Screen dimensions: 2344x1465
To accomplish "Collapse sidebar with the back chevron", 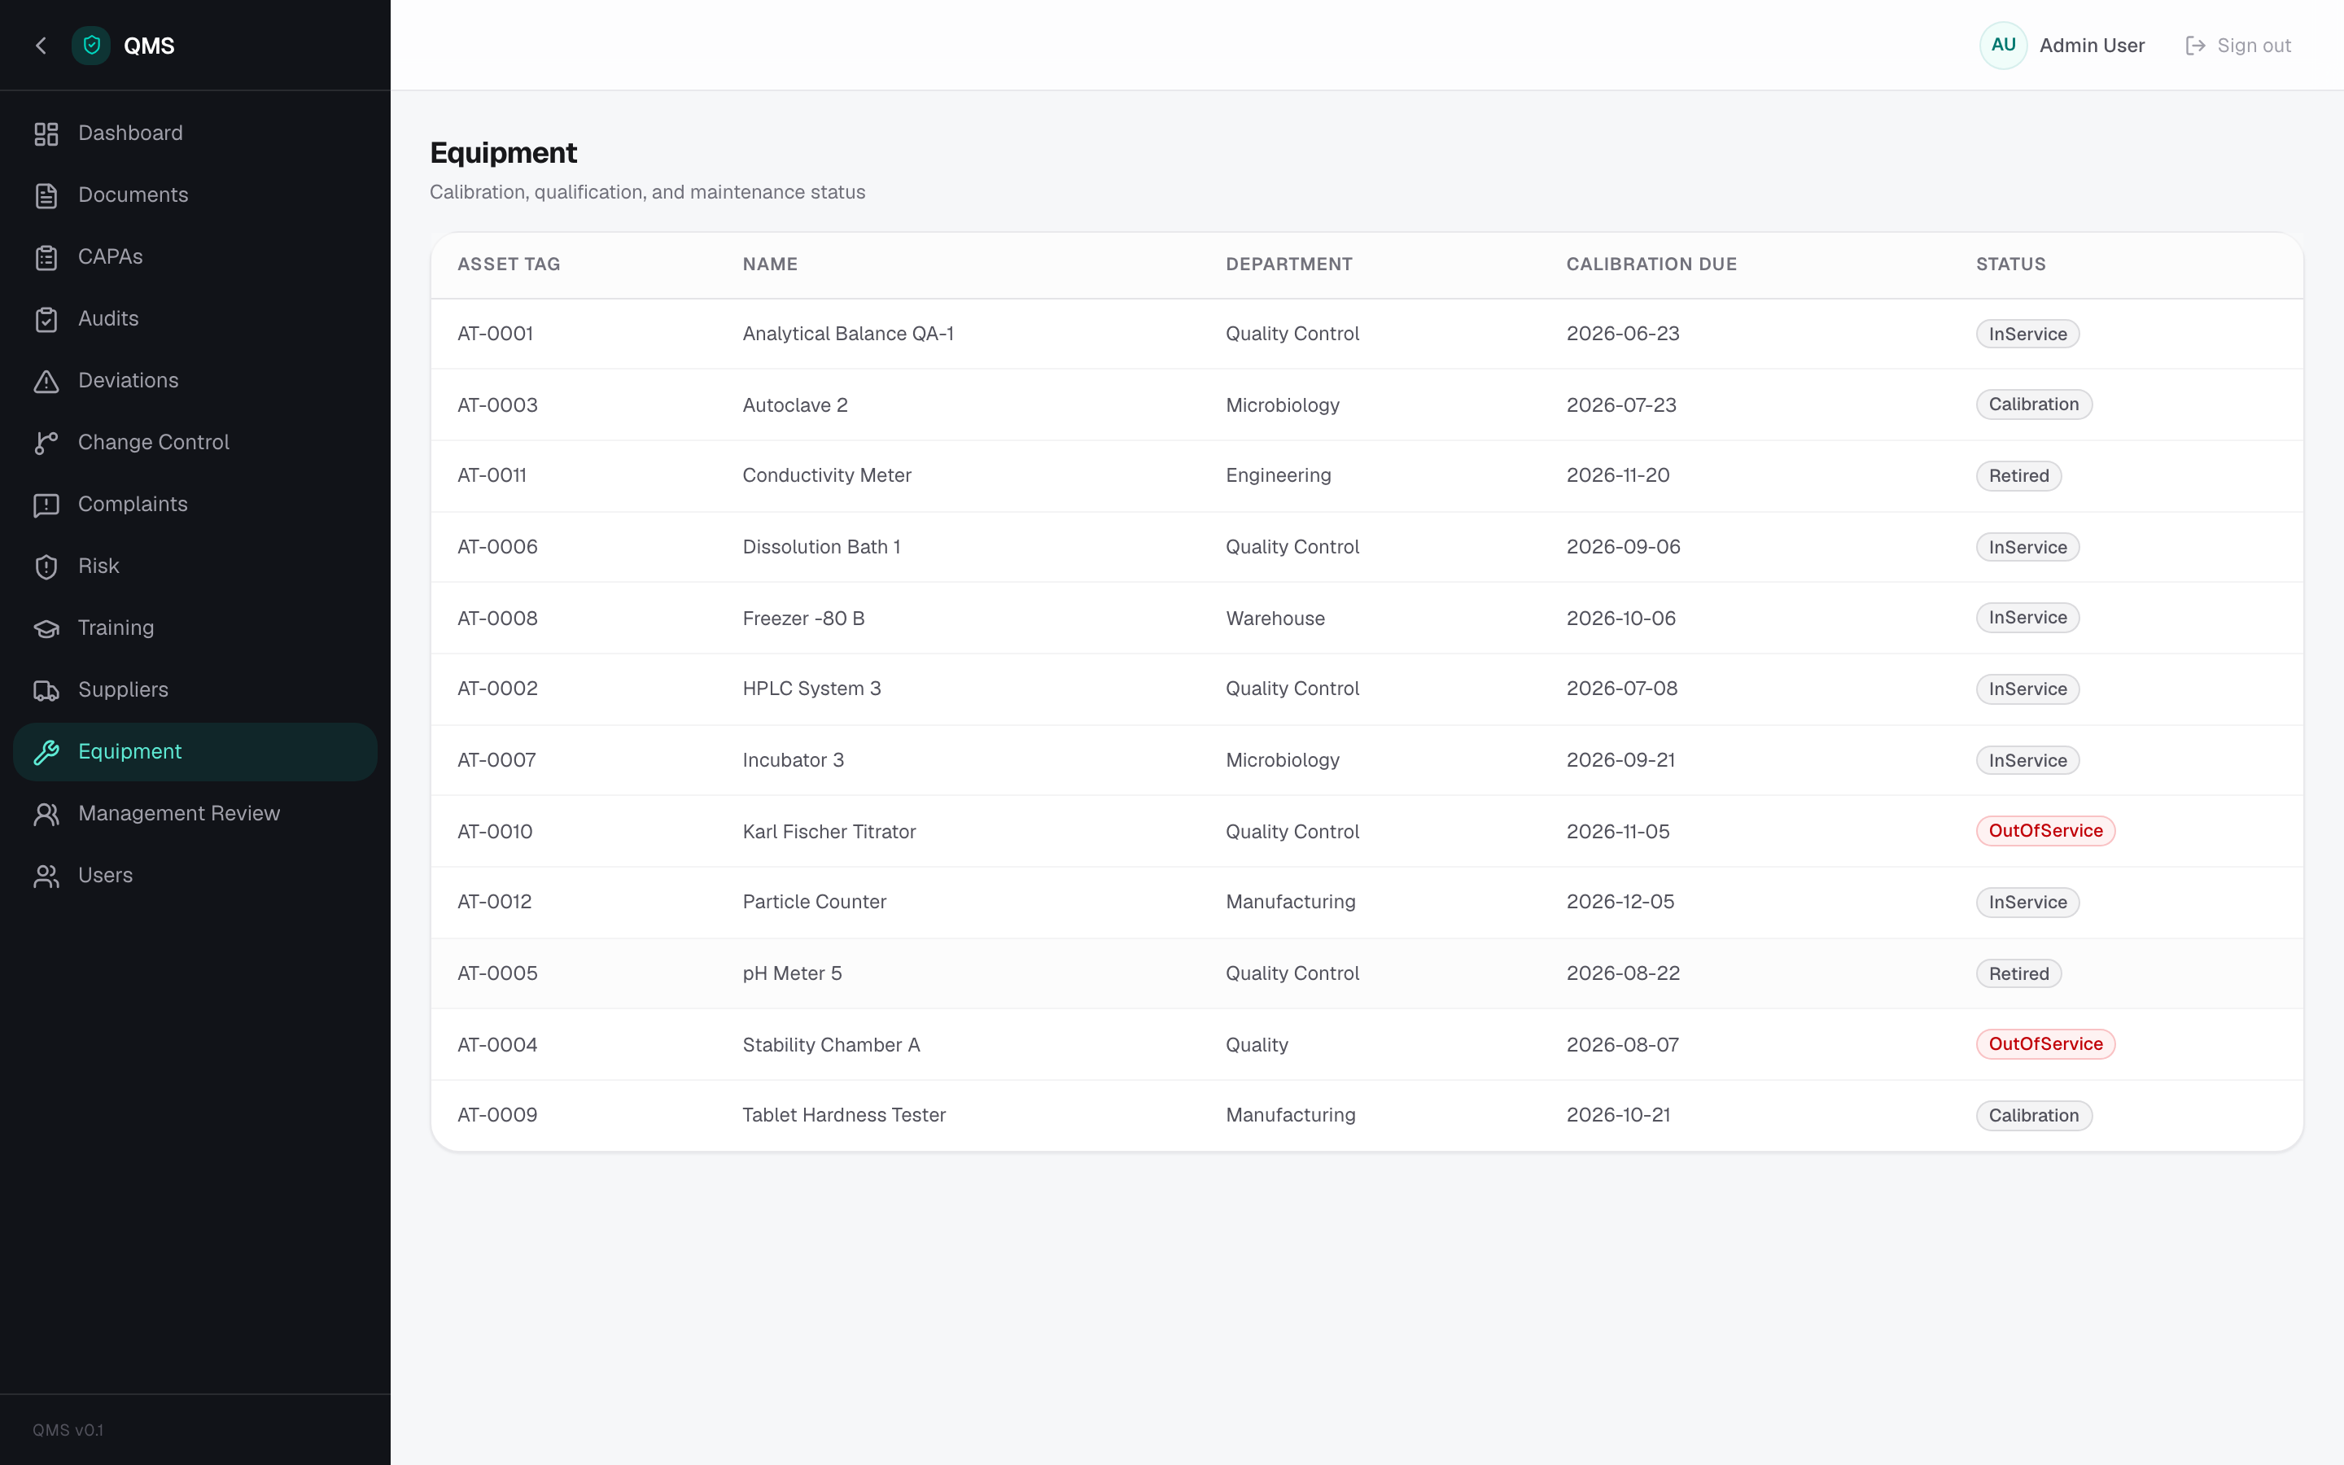I will click(41, 46).
